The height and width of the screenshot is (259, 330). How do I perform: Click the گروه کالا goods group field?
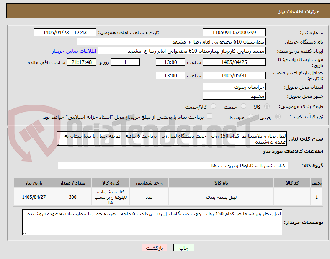point(173,165)
